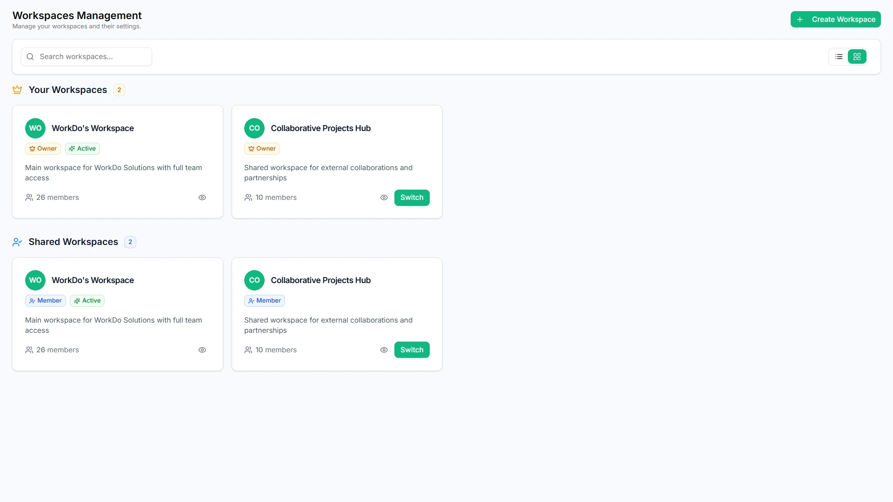This screenshot has height=502, width=893.
Task: Click 'Your Workspaces' section heading
Action: click(x=68, y=90)
